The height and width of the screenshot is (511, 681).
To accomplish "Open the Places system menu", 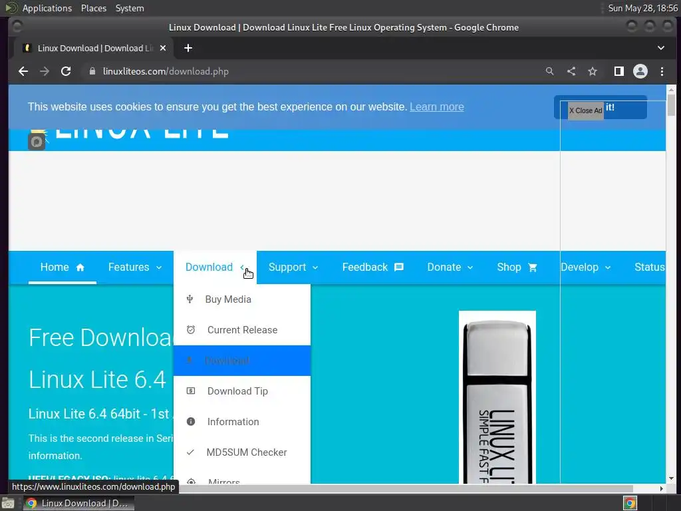I will [94, 8].
